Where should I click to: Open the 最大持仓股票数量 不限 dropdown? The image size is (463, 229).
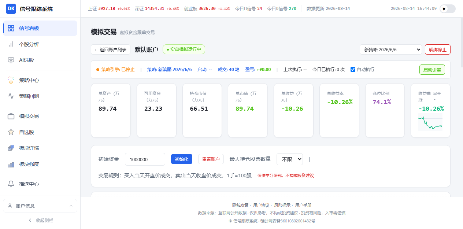(290, 159)
